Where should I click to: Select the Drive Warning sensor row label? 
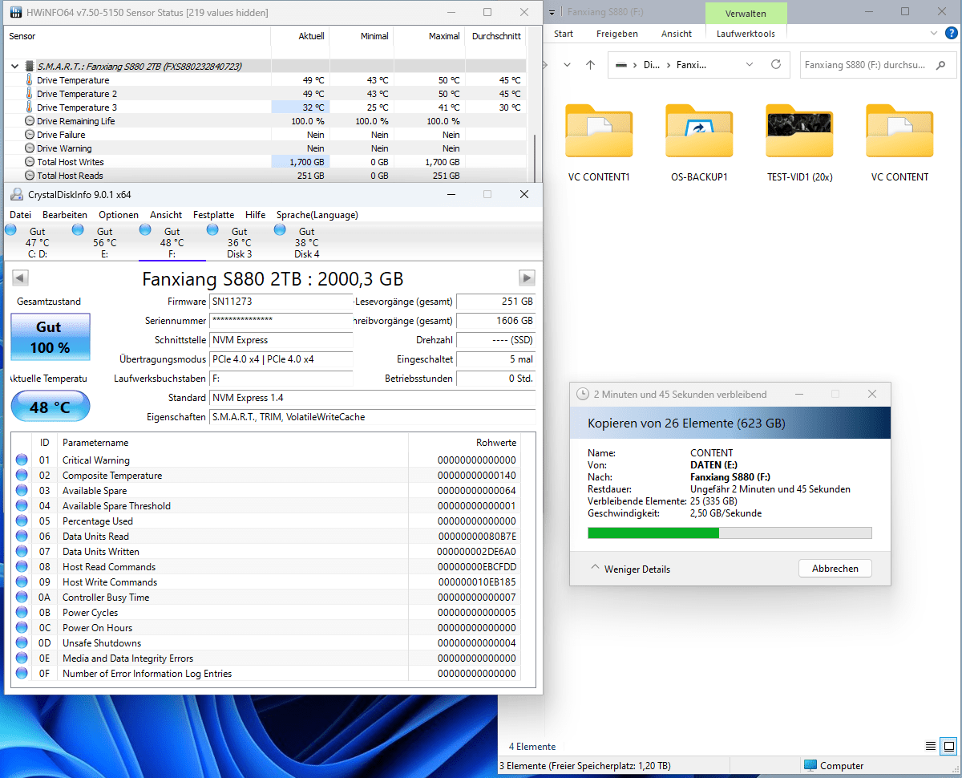tap(64, 148)
